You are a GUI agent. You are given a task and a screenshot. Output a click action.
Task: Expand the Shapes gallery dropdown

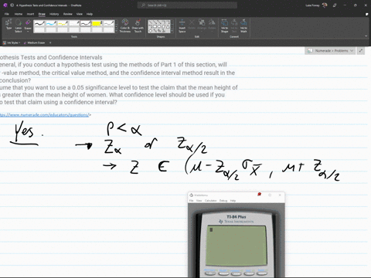pyautogui.click(x=172, y=31)
